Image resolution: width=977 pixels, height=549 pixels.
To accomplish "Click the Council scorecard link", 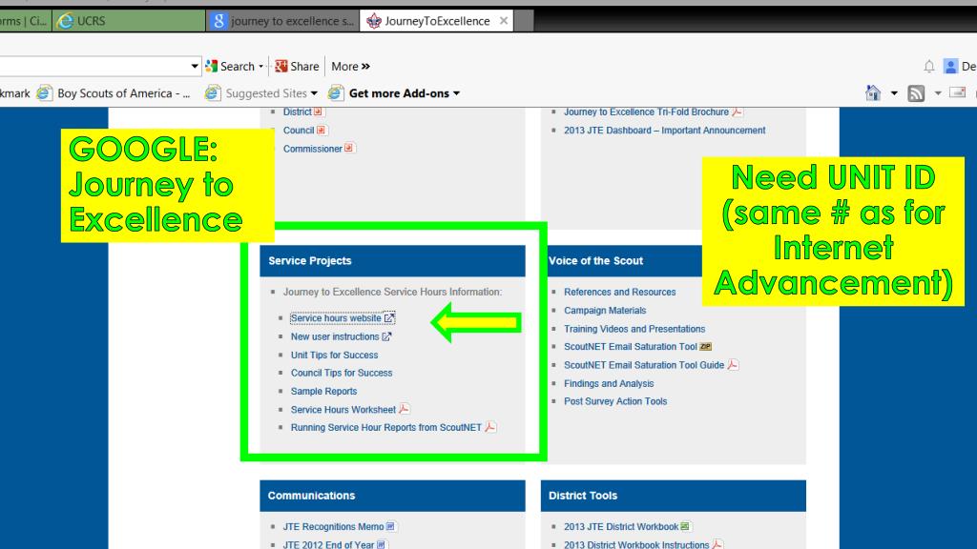I will [304, 130].
